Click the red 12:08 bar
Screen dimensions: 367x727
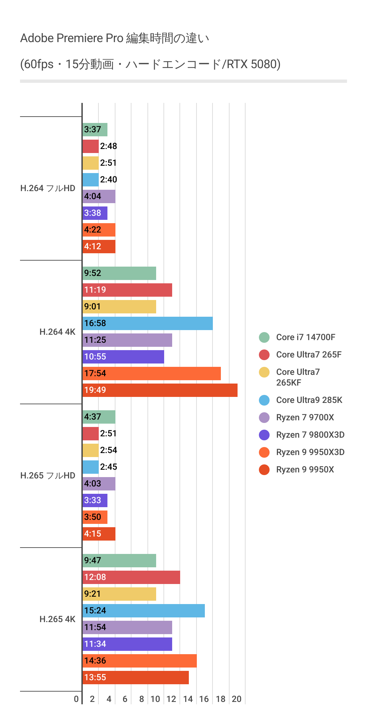point(131,577)
